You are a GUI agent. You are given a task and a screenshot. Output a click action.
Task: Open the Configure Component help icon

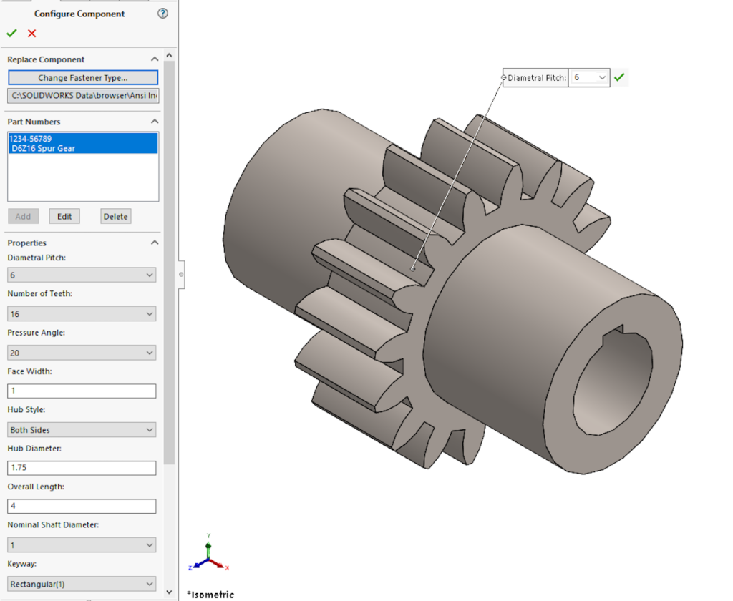(x=162, y=13)
